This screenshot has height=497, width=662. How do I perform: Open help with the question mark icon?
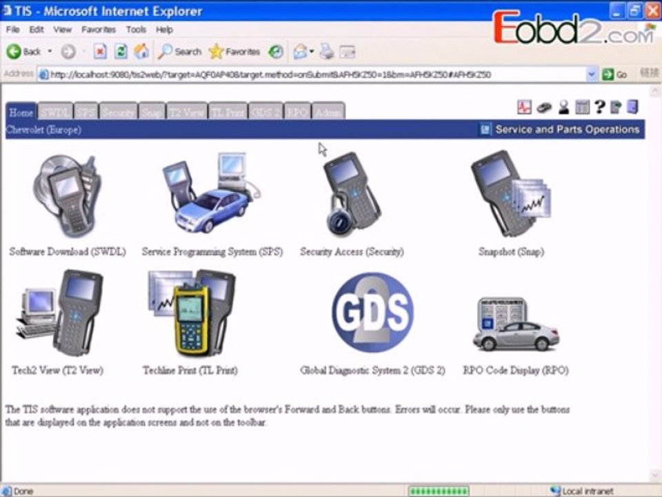(599, 107)
